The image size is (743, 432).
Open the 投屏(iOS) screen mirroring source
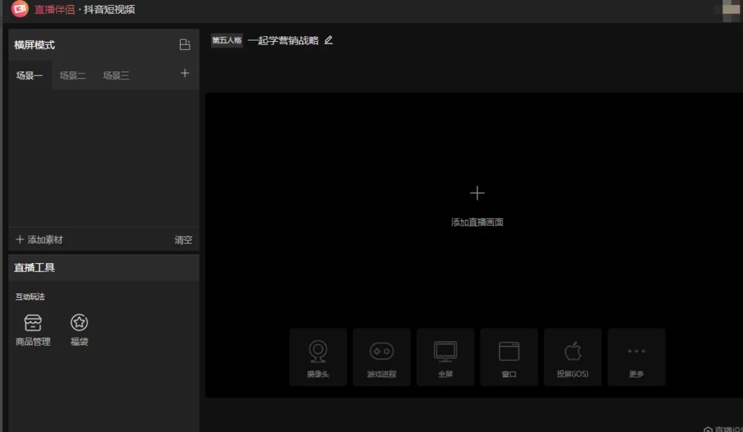click(x=573, y=357)
